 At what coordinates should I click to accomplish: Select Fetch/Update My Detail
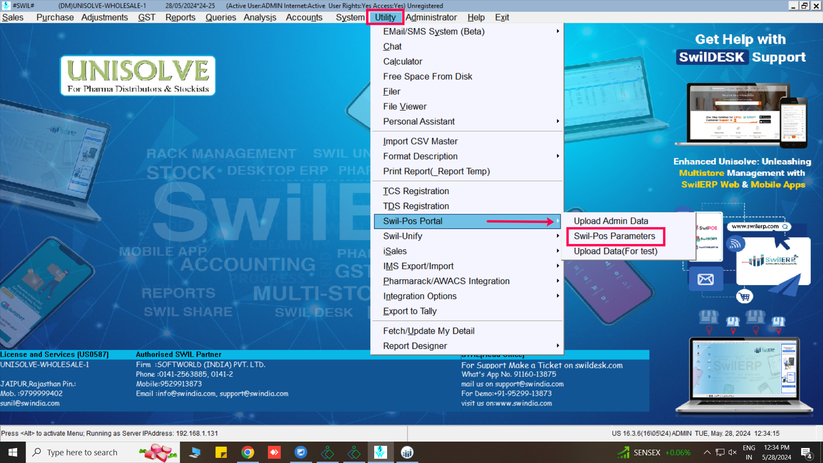tap(467, 331)
